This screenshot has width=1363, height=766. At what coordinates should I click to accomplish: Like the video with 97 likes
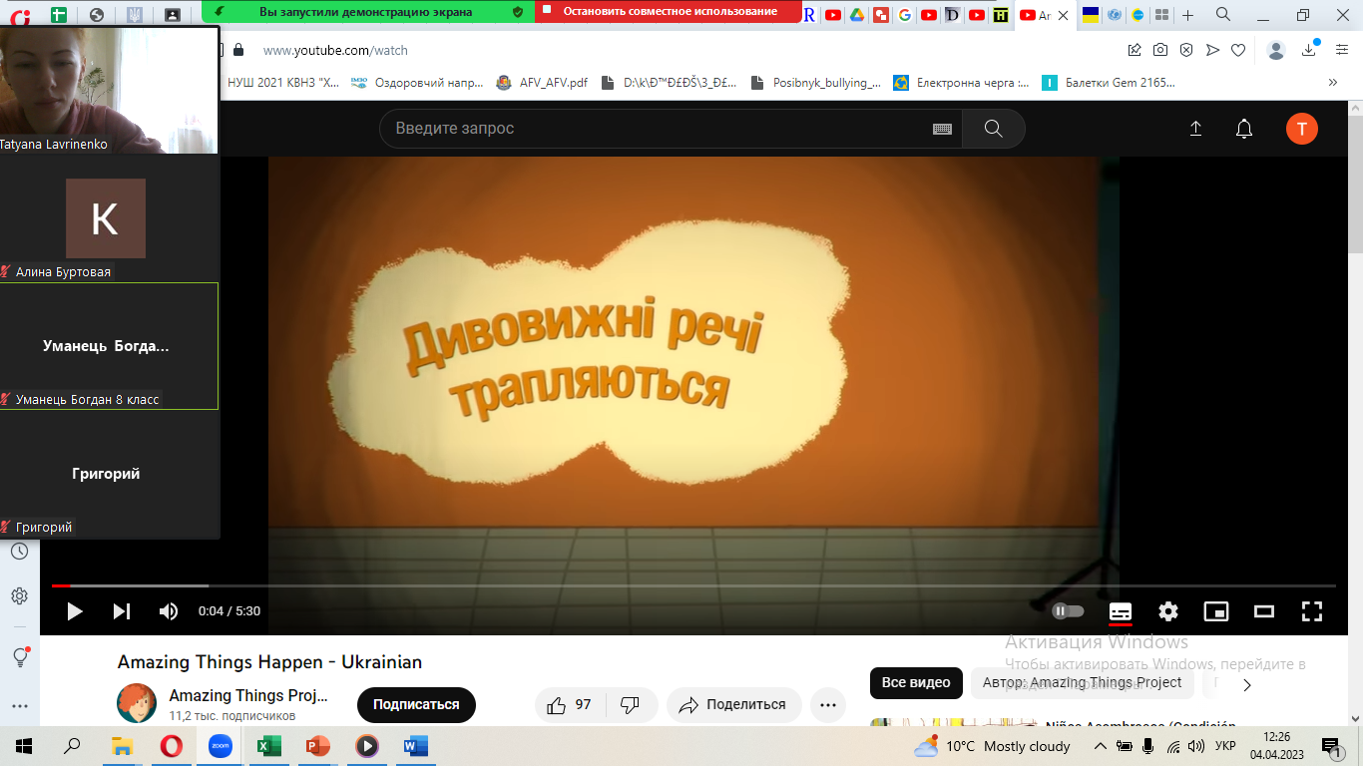coord(569,705)
